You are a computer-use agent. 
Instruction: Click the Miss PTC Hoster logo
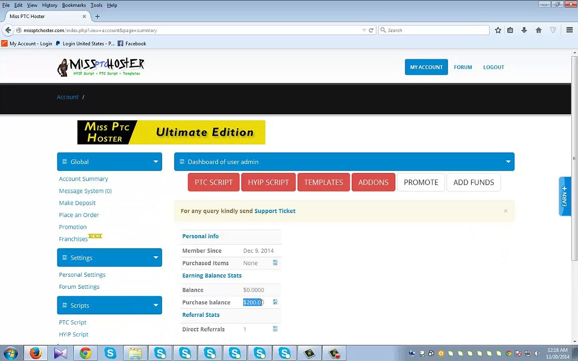coord(101,67)
